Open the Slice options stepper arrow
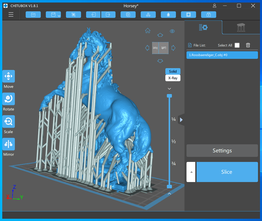This screenshot has height=221, width=262. (191, 172)
